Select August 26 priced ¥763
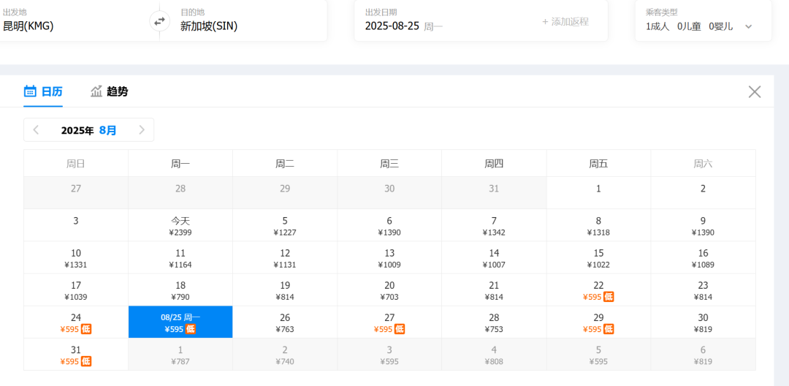The image size is (789, 386). [x=286, y=322]
